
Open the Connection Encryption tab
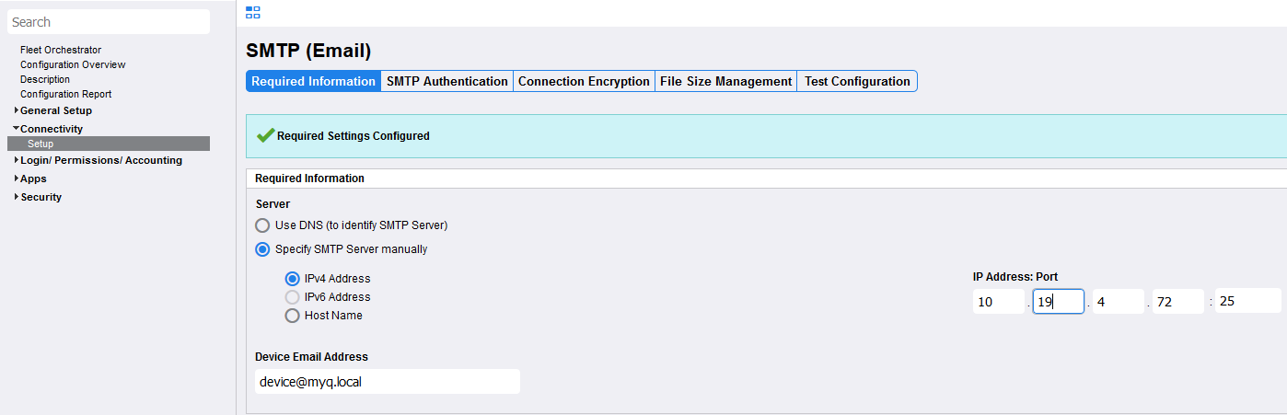coord(584,81)
